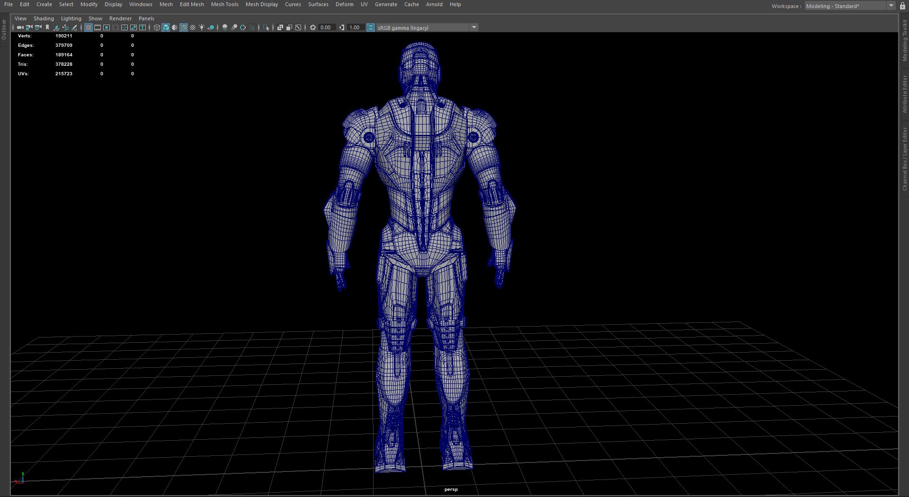Click the X-Ray icon
This screenshot has width=909, height=497.
pos(280,27)
